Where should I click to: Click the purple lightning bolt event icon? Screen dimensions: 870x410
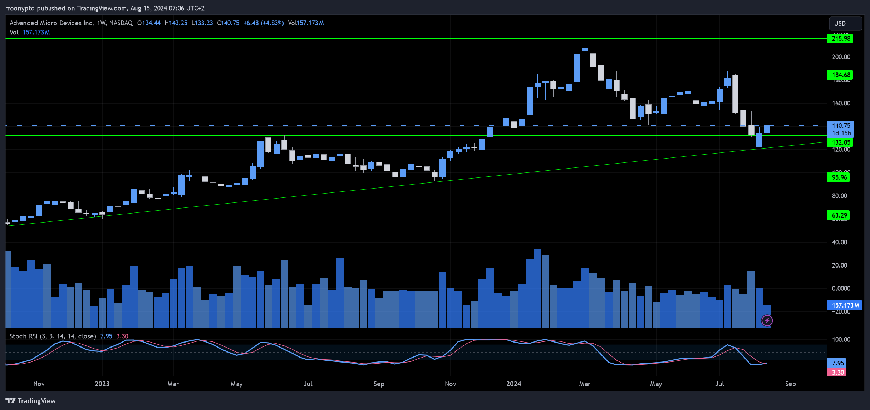tap(767, 320)
